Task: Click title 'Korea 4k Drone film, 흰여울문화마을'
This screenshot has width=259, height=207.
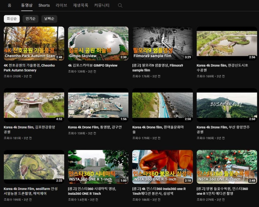Action: tap(158, 130)
